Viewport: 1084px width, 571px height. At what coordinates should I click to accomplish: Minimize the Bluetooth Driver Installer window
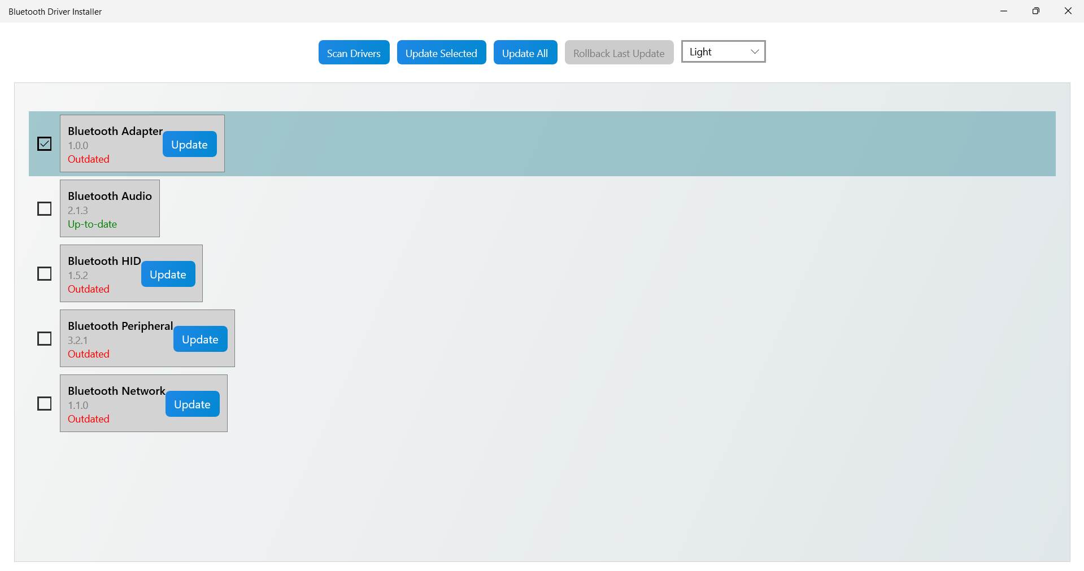point(1003,11)
